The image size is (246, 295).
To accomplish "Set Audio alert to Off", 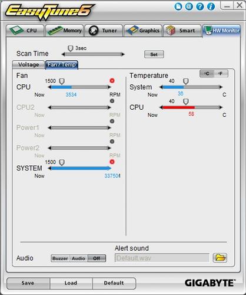I will [x=97, y=258].
